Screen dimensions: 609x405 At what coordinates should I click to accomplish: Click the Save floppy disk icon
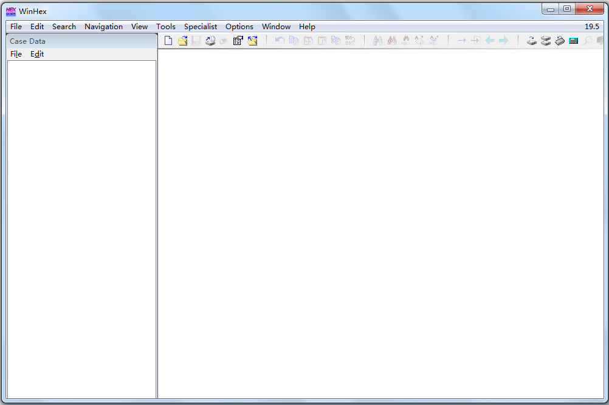pyautogui.click(x=196, y=40)
